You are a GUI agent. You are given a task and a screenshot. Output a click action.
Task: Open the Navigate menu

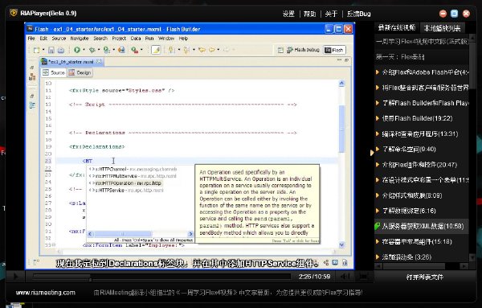80,39
